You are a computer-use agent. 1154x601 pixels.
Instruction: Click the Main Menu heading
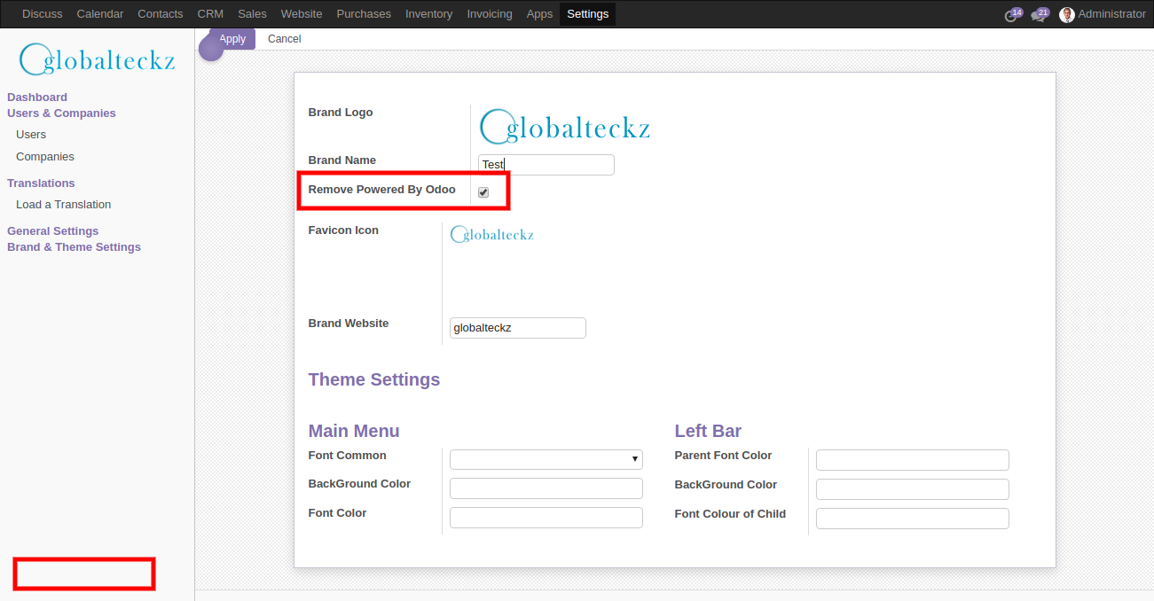point(354,431)
